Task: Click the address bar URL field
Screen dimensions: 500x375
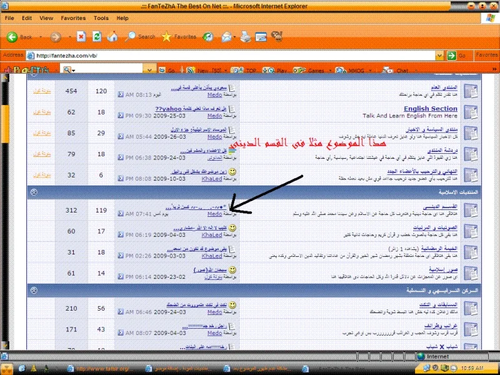Action: [237, 56]
